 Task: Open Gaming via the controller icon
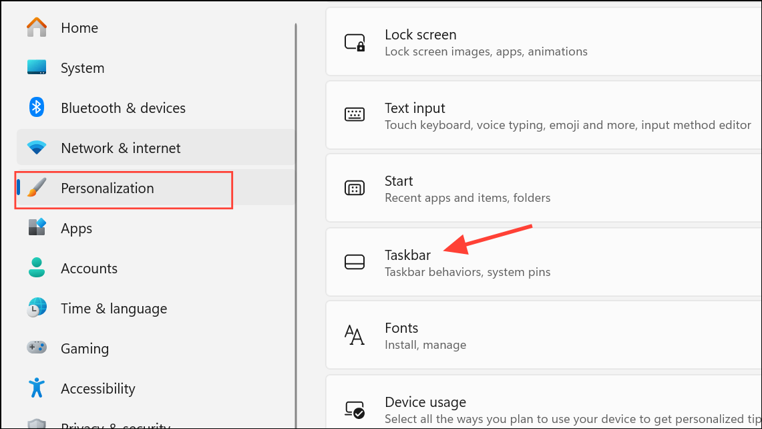tap(36, 348)
